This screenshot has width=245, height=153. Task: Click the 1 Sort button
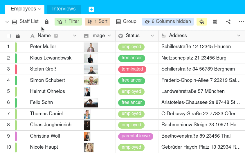coord(98,21)
